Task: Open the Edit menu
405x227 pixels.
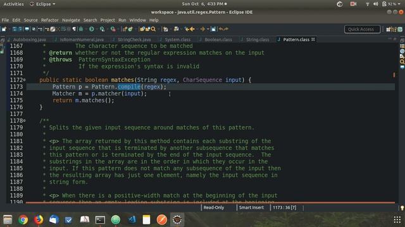Action: (x=16, y=20)
